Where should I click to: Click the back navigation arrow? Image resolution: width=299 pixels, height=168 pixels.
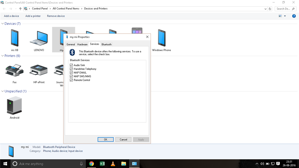(x=4, y=9)
